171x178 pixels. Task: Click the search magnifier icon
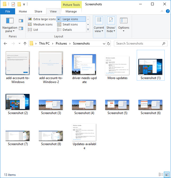pos(164,44)
